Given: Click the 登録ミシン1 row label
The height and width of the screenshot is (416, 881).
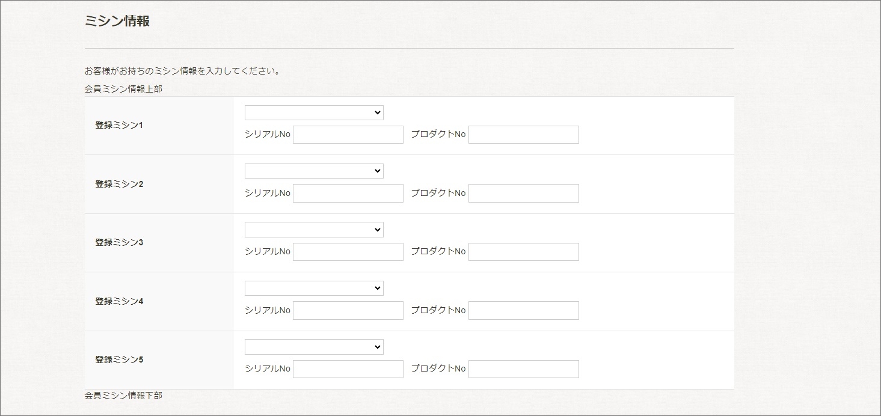Looking at the screenshot, I should coord(119,126).
